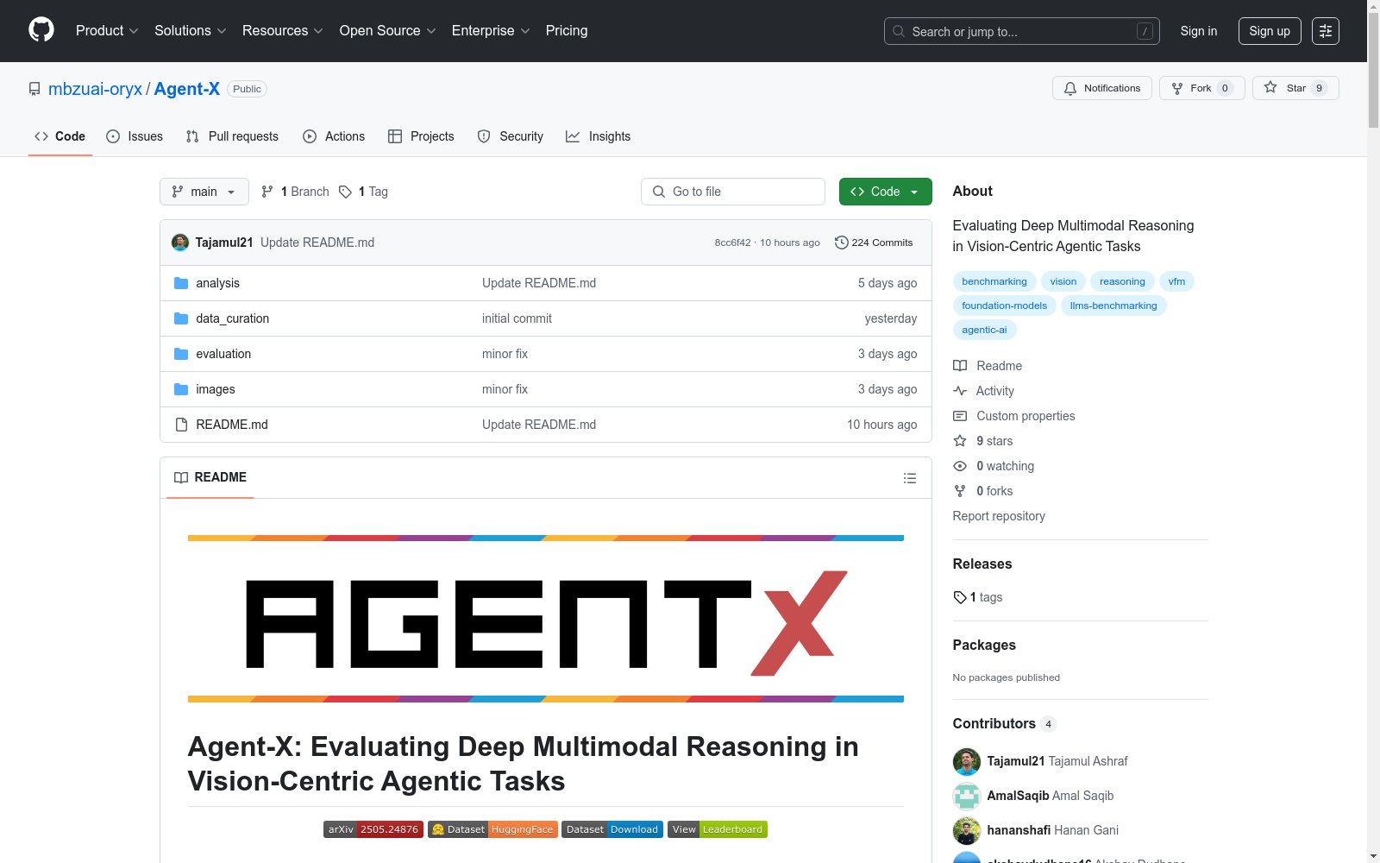
Task: Click the forks icon in About sidebar
Action: pos(960,491)
